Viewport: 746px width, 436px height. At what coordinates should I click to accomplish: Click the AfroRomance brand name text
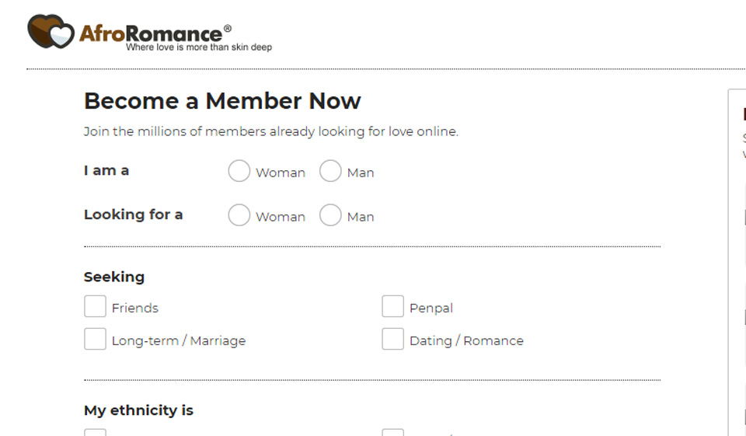point(150,33)
